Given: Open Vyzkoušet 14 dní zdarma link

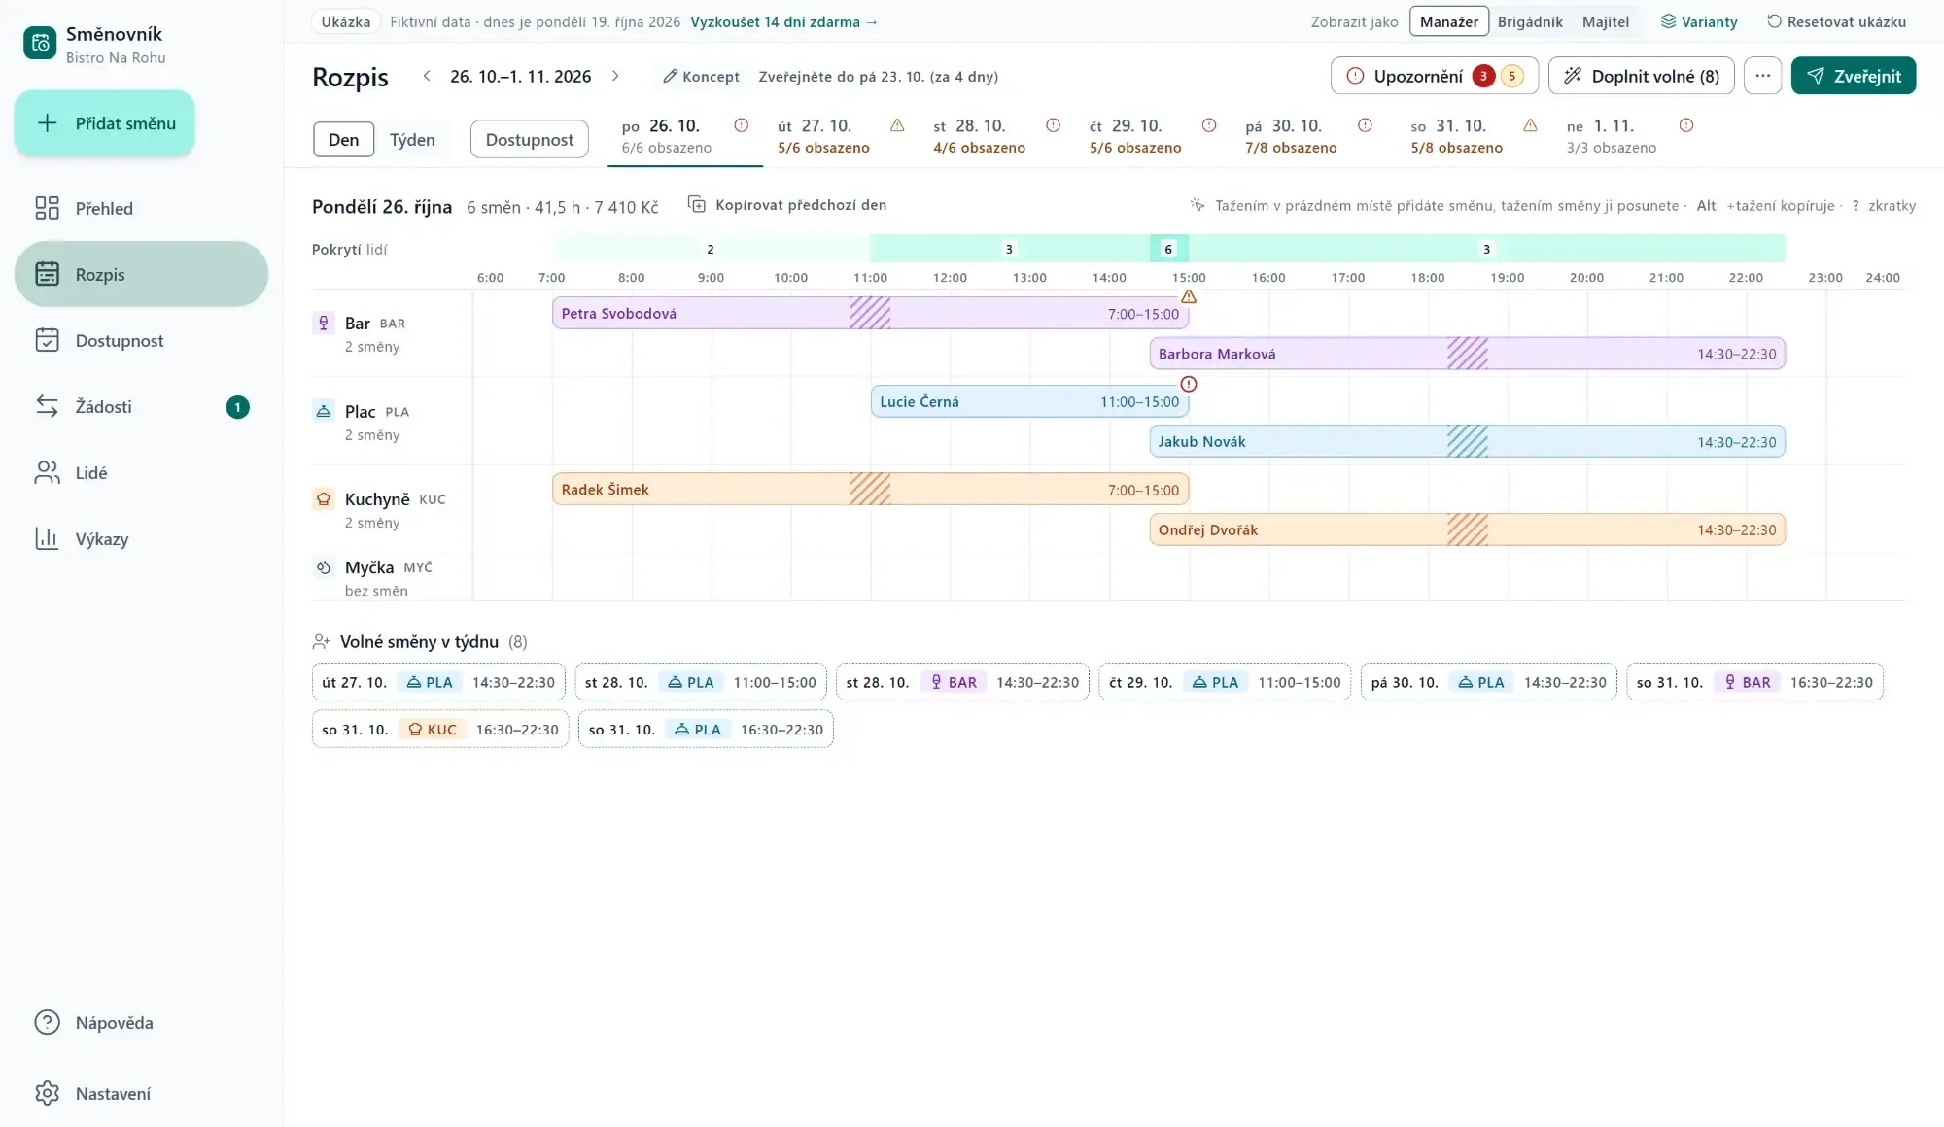Looking at the screenshot, I should tap(783, 21).
